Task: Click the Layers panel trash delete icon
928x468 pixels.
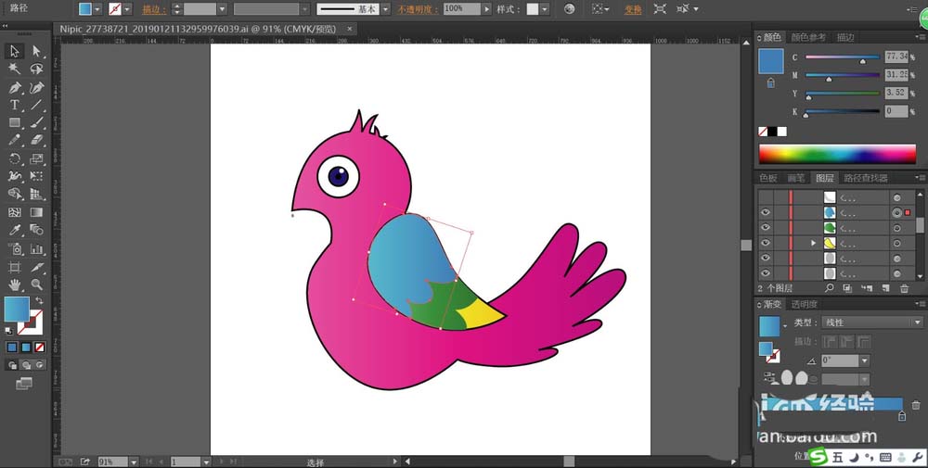Action: [x=904, y=288]
